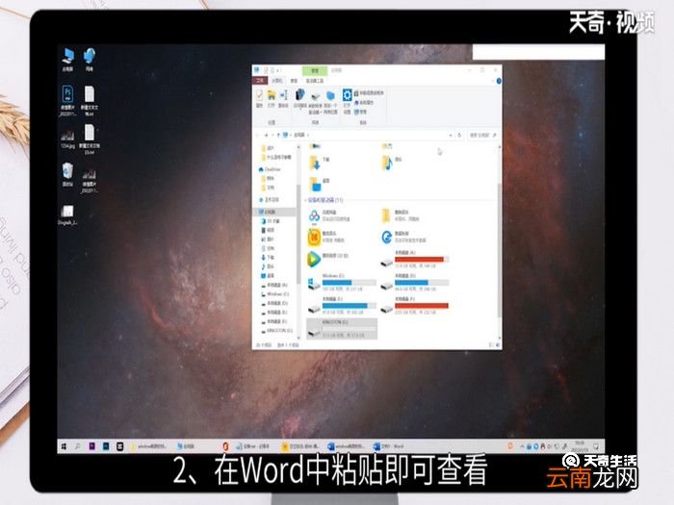Click the Open icon in the ribbon
Image resolution: width=674 pixels, height=505 pixels.
[x=272, y=98]
